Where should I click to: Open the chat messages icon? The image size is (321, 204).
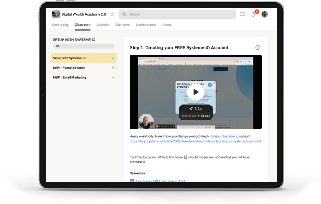pos(242,14)
